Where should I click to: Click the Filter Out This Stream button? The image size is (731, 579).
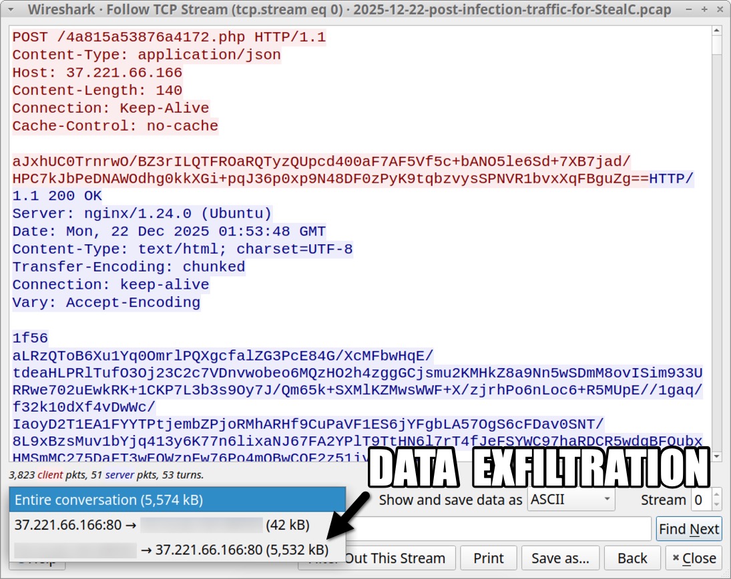point(399,558)
